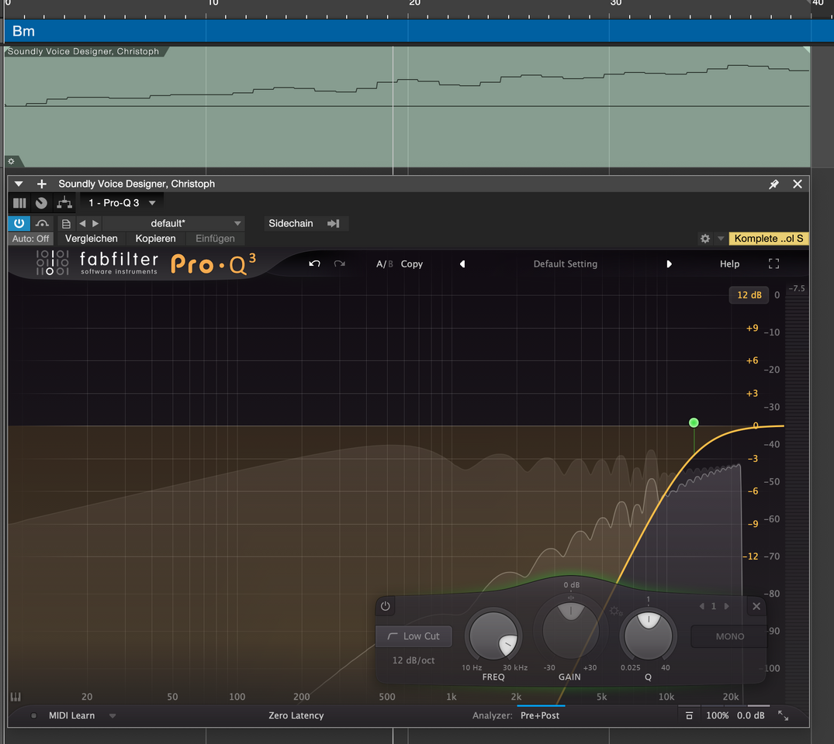834x744 pixels.
Task: Open the Zero Latency processing mode menu
Action: pyautogui.click(x=296, y=716)
